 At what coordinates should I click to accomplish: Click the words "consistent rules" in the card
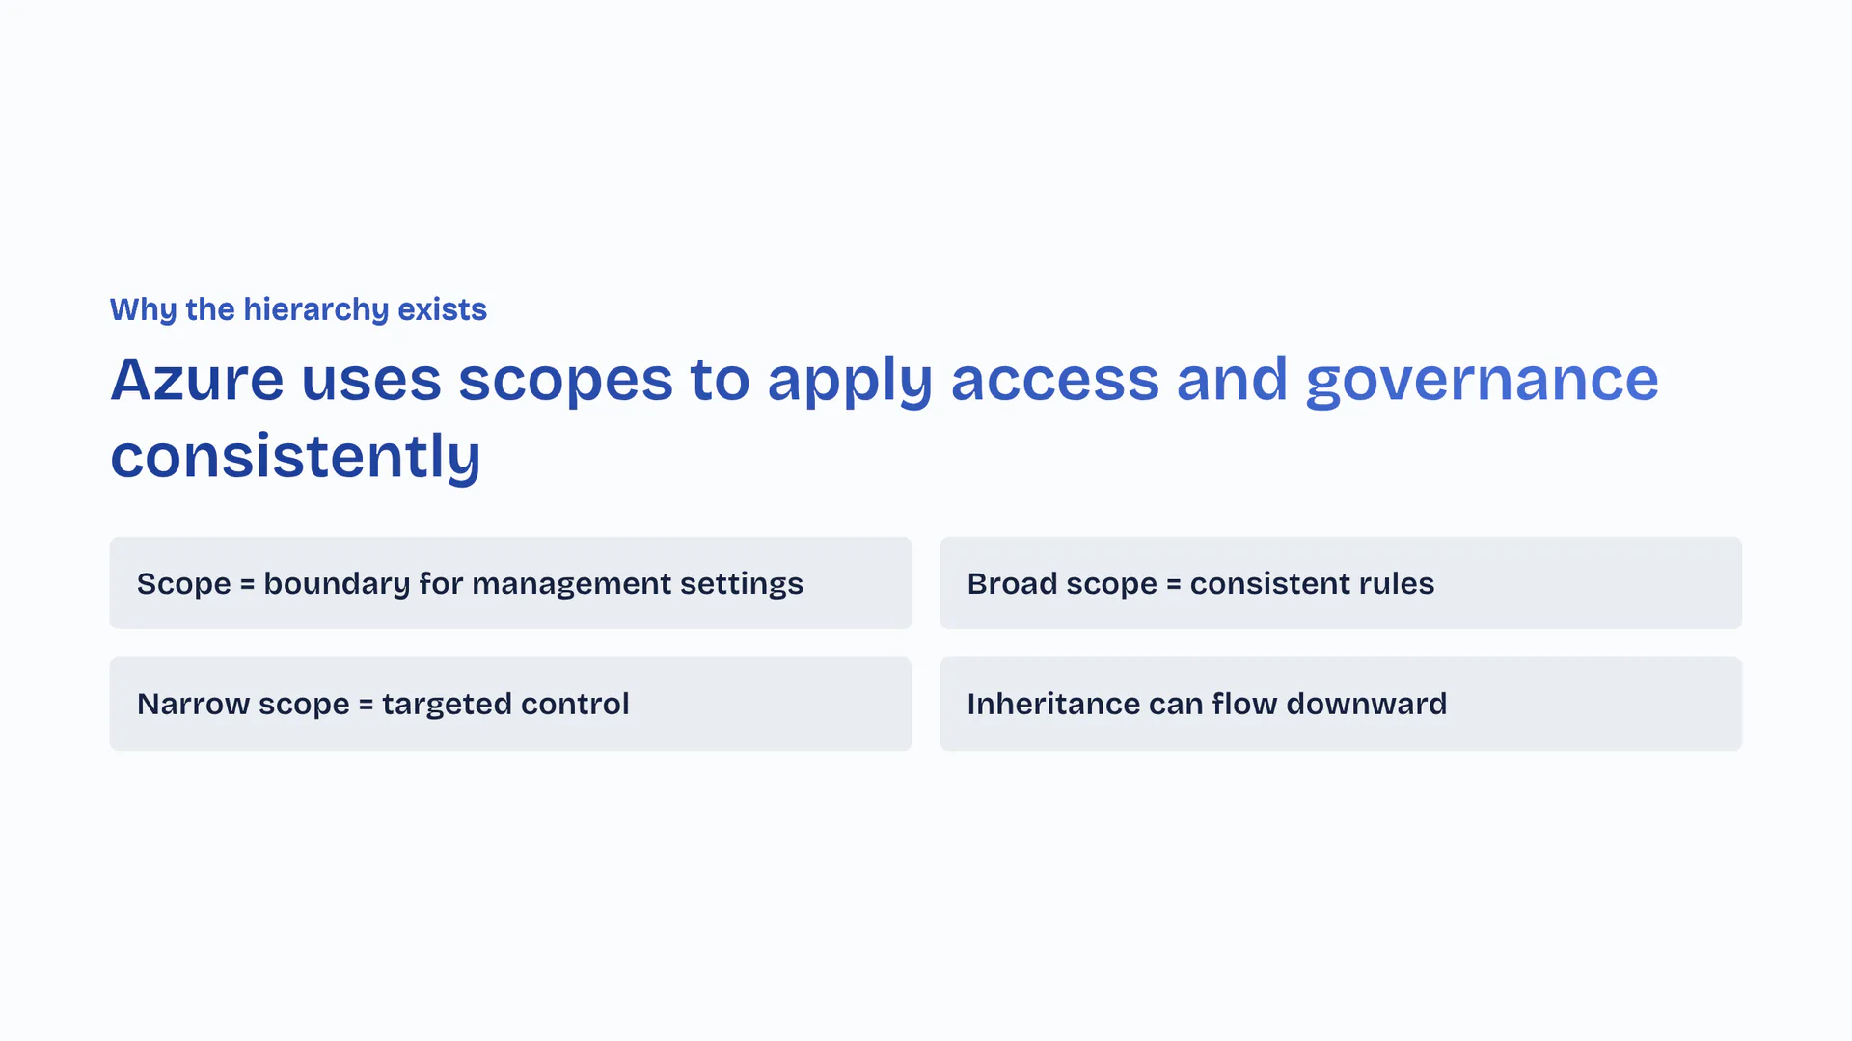click(1312, 584)
